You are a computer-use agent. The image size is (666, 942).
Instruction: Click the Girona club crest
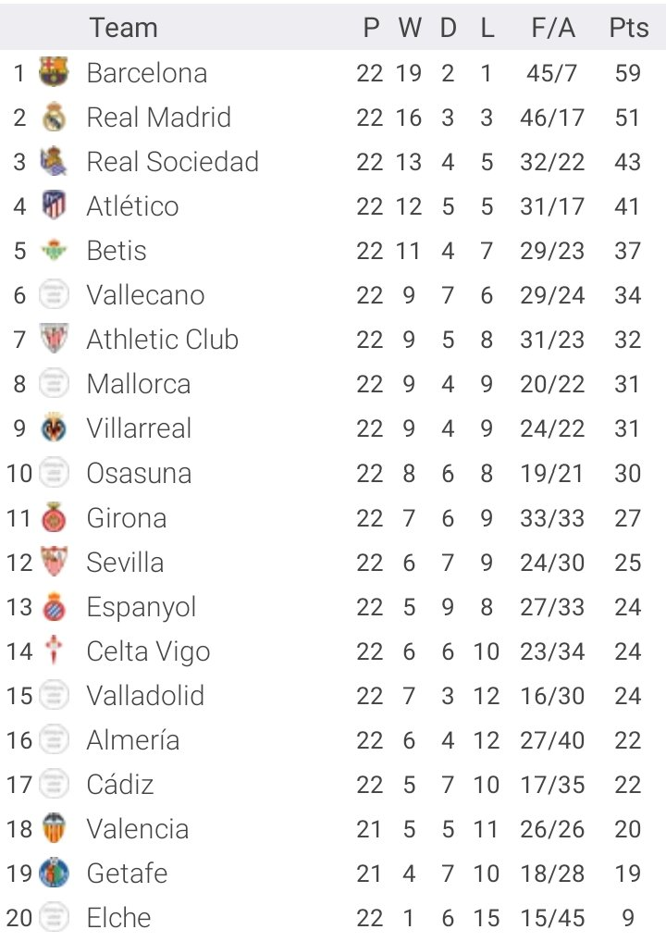54,517
